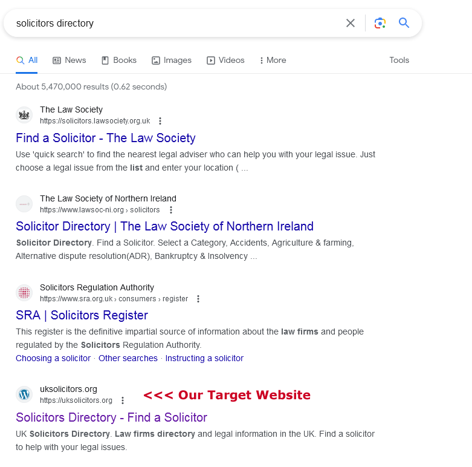Screen dimensions: 472x467
Task: Expand the More search filters menu
Action: 273,60
